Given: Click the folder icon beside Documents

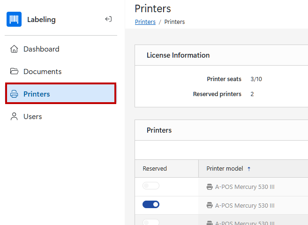Looking at the screenshot, I should 14,72.
